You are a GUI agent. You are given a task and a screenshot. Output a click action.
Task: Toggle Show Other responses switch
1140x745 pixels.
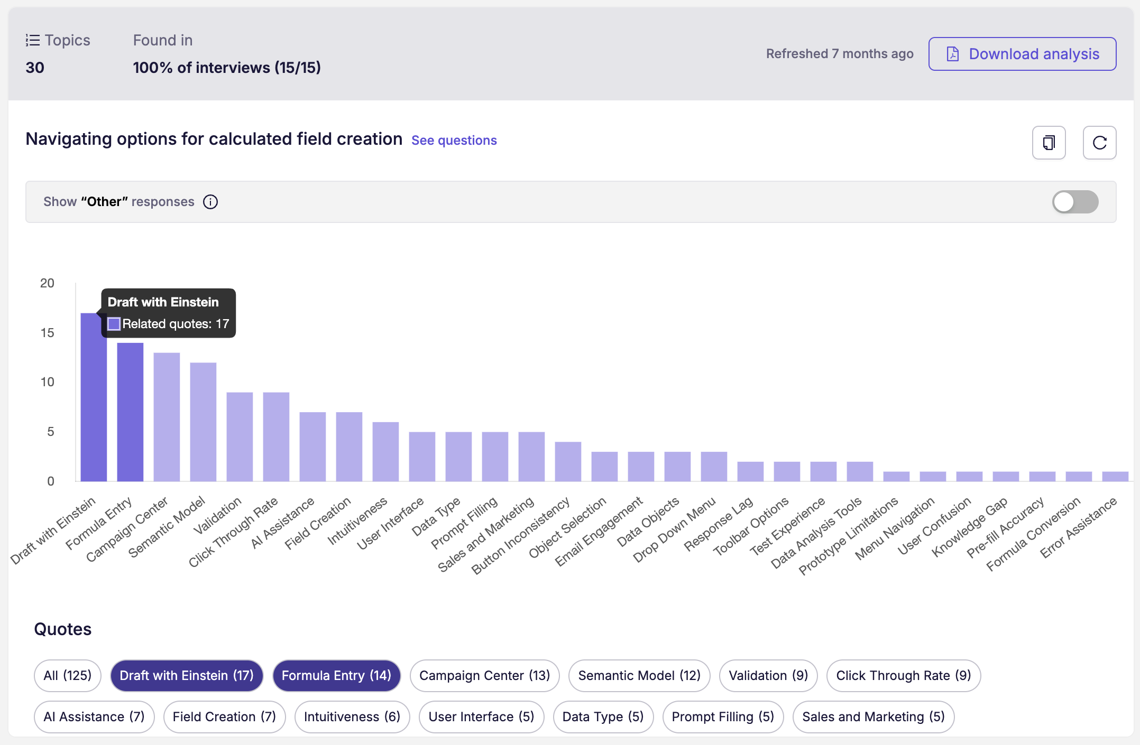pyautogui.click(x=1075, y=202)
